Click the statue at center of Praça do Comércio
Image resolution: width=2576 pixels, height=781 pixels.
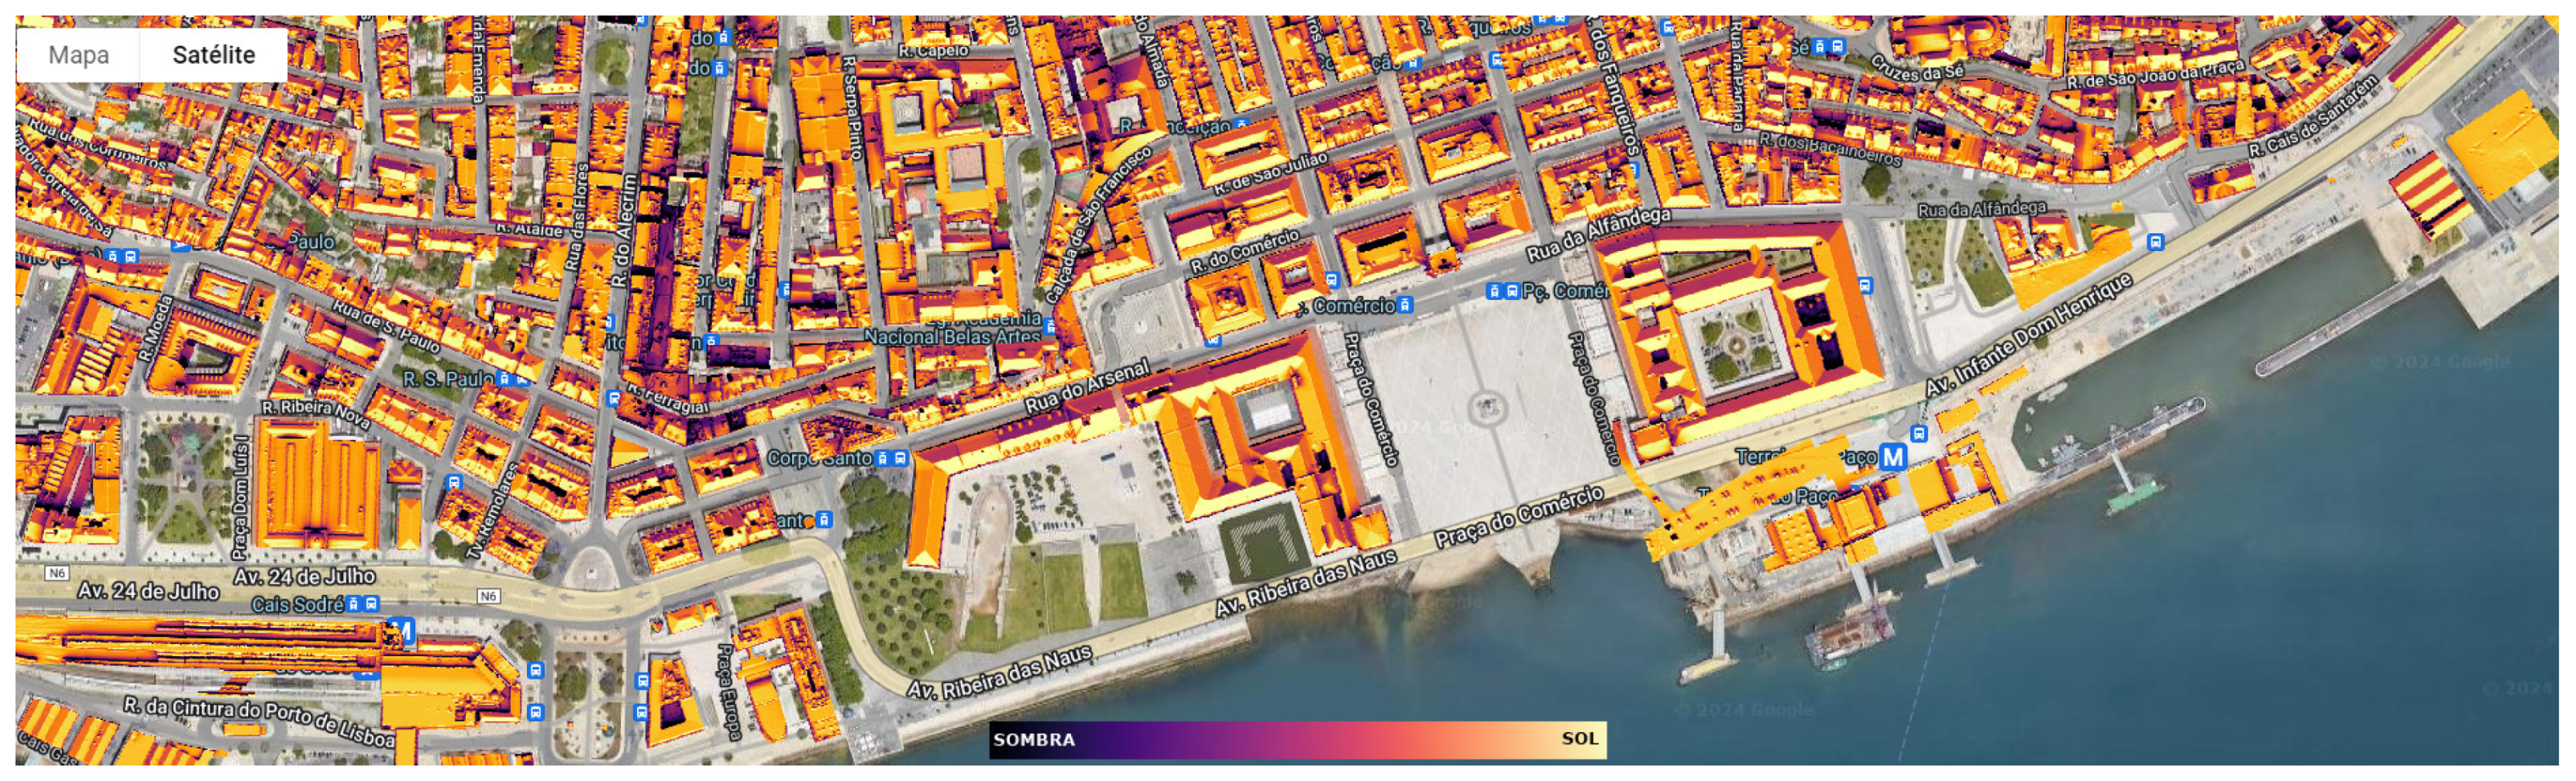pos(1487,408)
